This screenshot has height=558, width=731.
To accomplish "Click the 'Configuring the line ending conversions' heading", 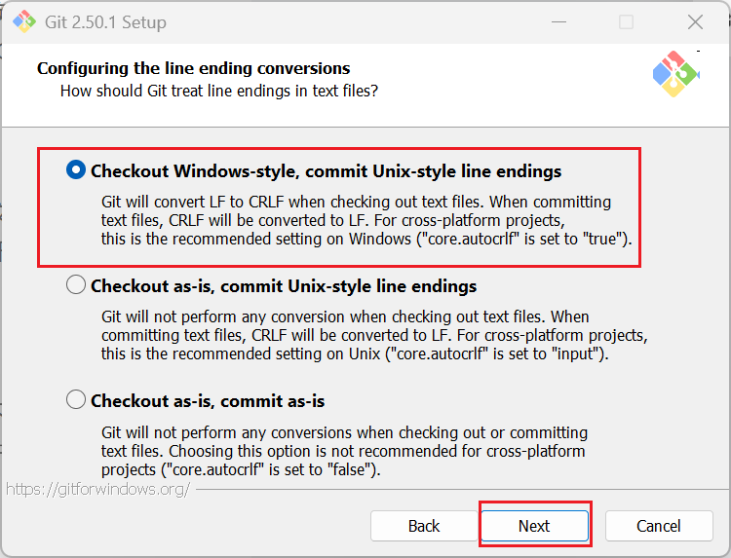I will [x=194, y=68].
